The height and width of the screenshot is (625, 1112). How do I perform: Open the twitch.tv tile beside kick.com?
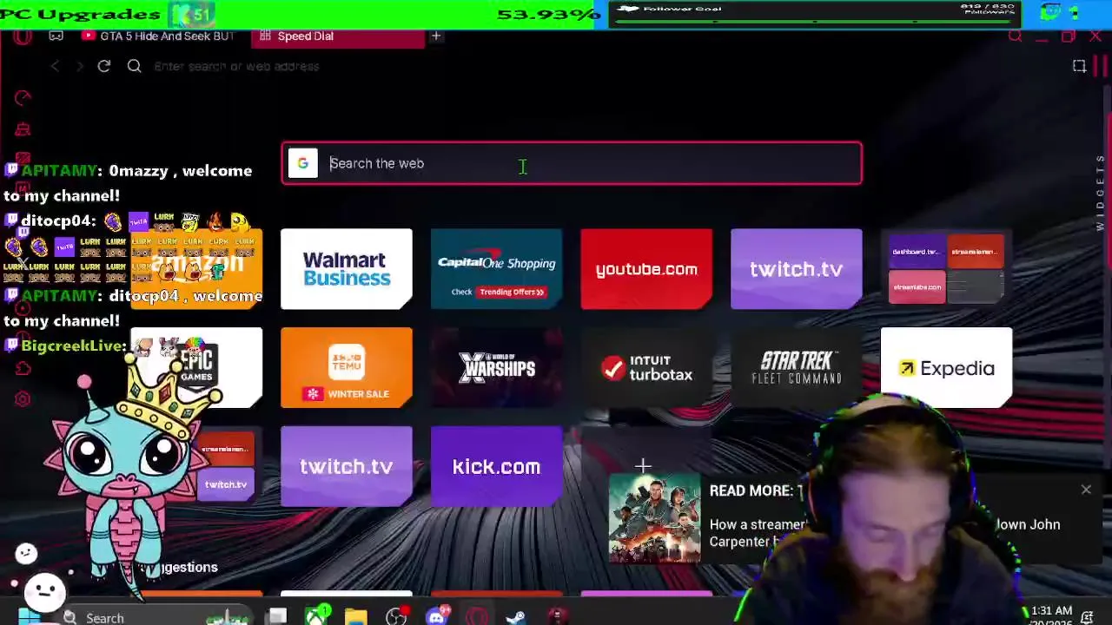347,466
